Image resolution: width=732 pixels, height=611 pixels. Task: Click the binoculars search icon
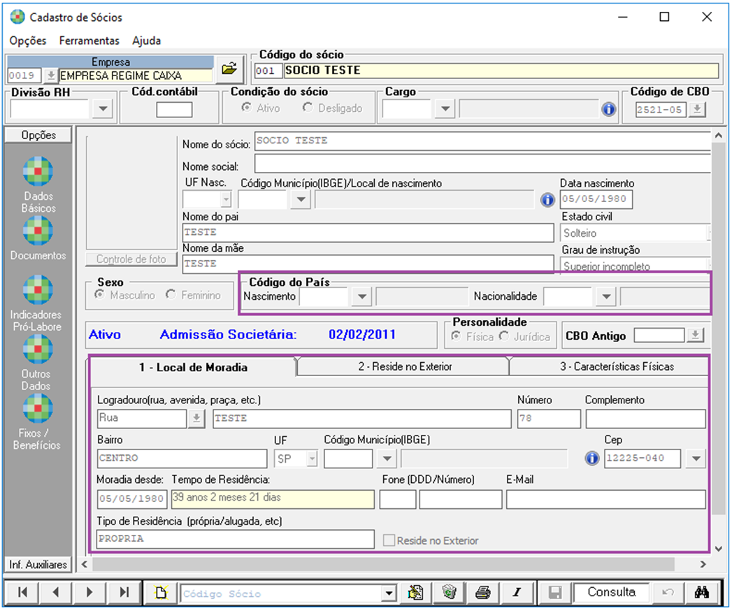click(x=702, y=592)
